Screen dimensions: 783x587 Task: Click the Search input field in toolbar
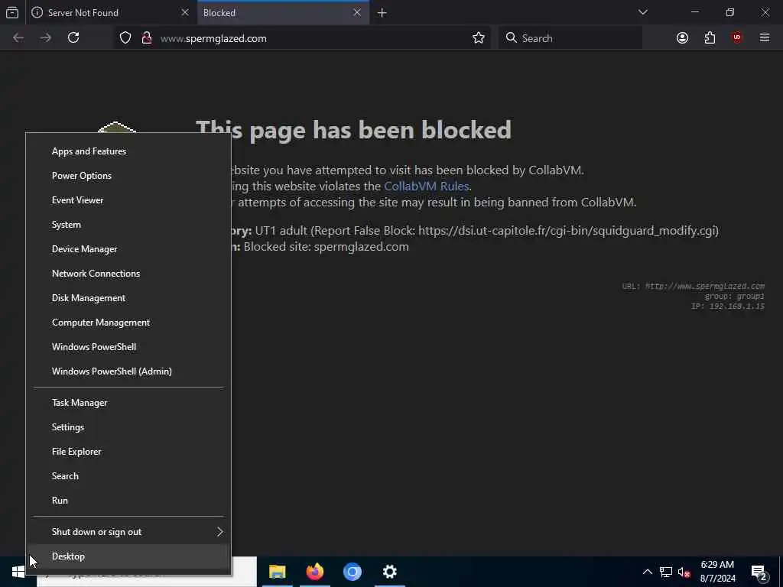pos(570,38)
